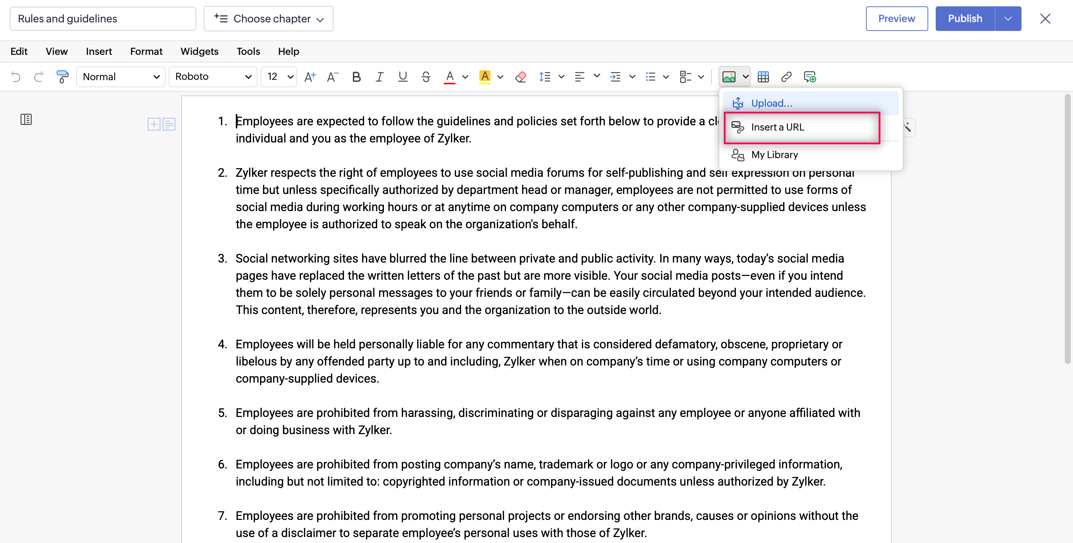
Task: Click the clear formatting eraser icon
Action: [521, 76]
